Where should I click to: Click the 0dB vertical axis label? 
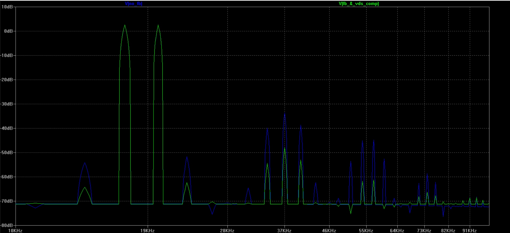tap(8, 31)
